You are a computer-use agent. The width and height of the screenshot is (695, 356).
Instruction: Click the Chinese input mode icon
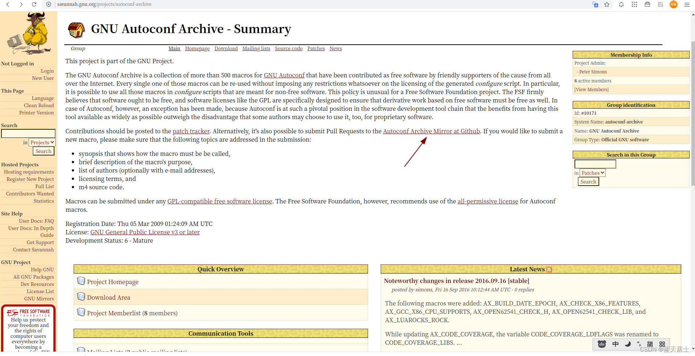point(616,344)
